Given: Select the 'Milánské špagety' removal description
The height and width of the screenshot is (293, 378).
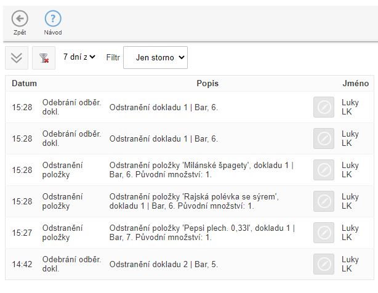Looking at the screenshot, I should (201, 170).
